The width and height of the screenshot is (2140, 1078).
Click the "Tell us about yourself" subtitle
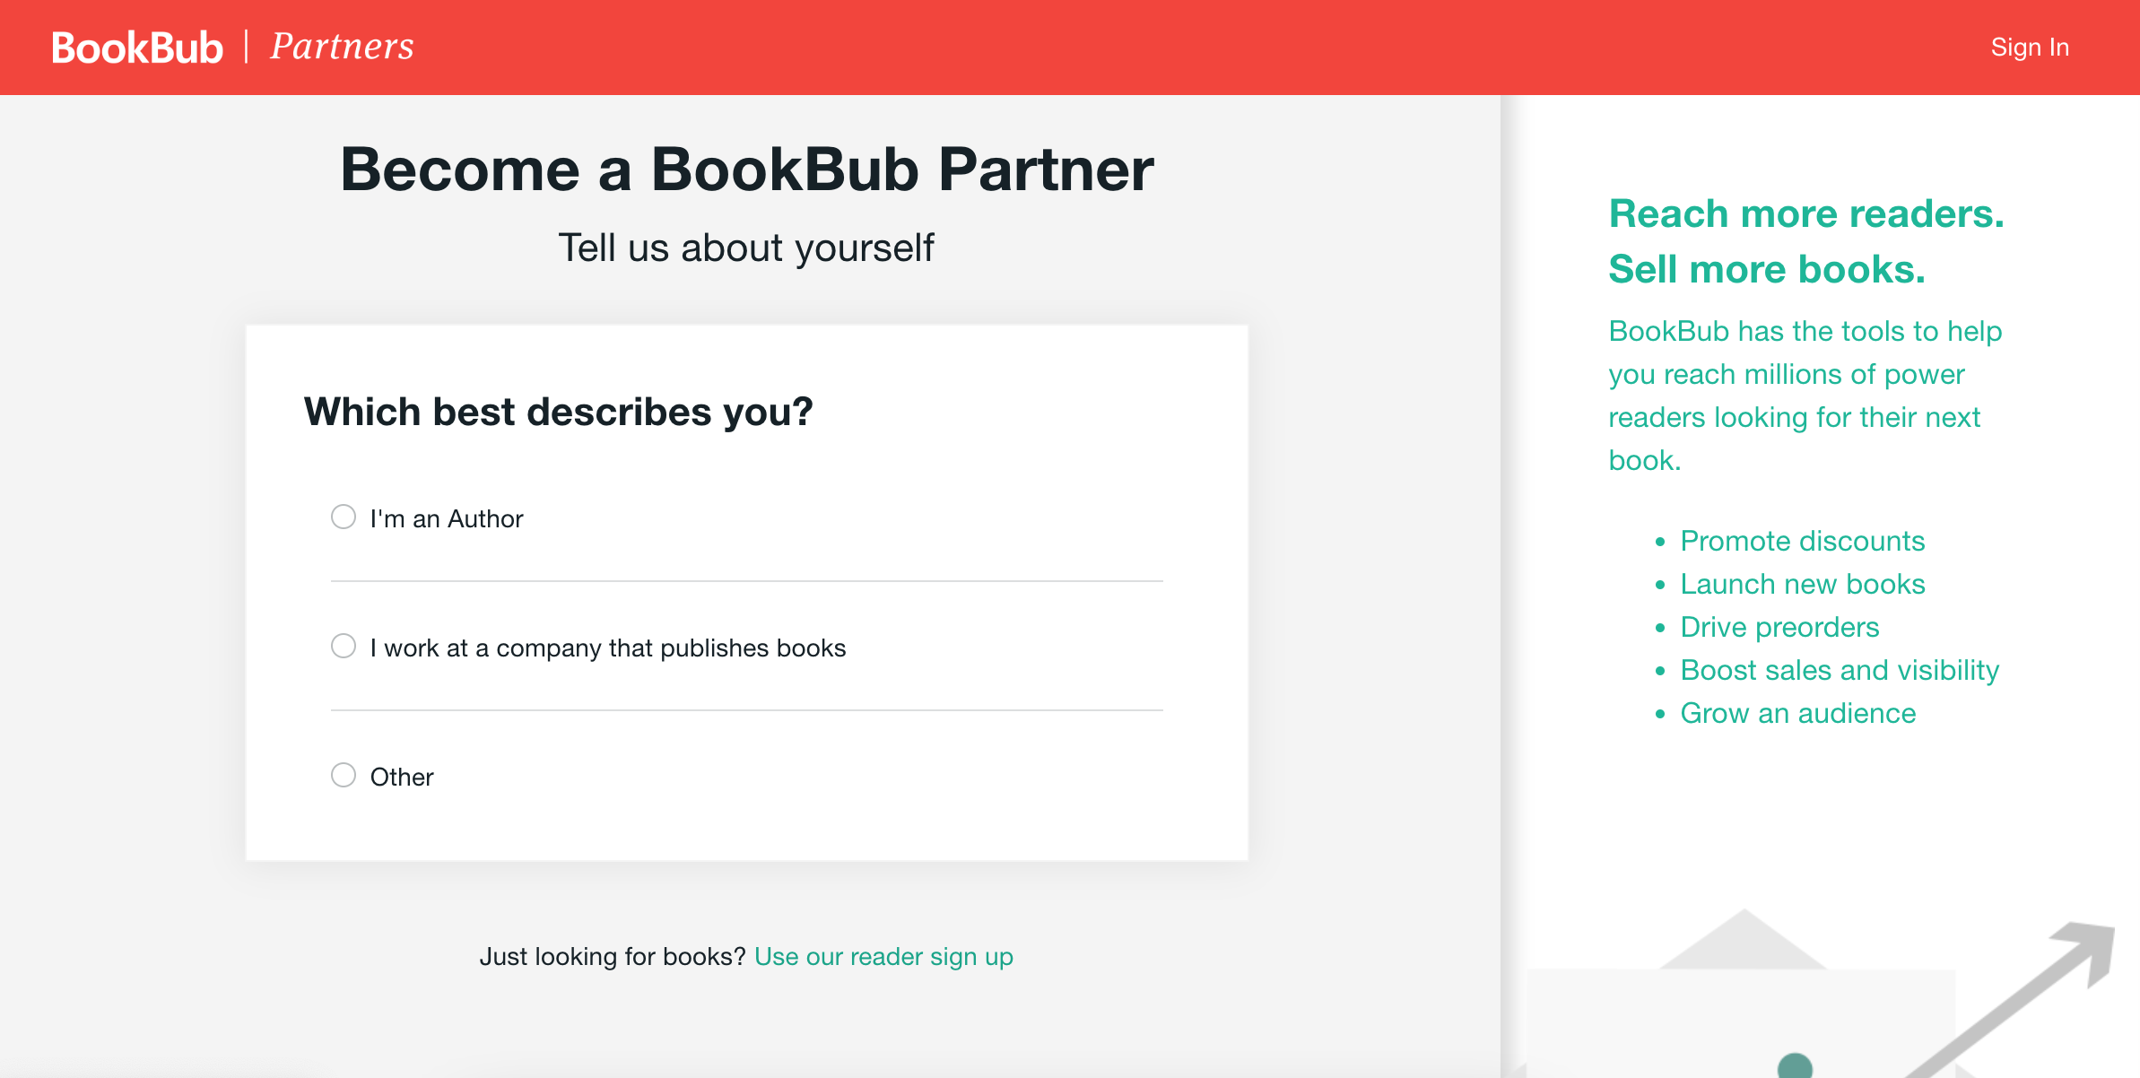(747, 248)
